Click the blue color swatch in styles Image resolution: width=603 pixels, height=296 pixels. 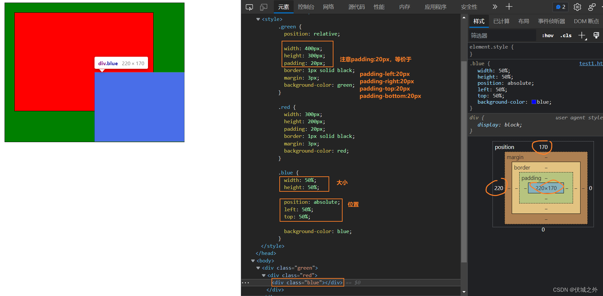534,102
